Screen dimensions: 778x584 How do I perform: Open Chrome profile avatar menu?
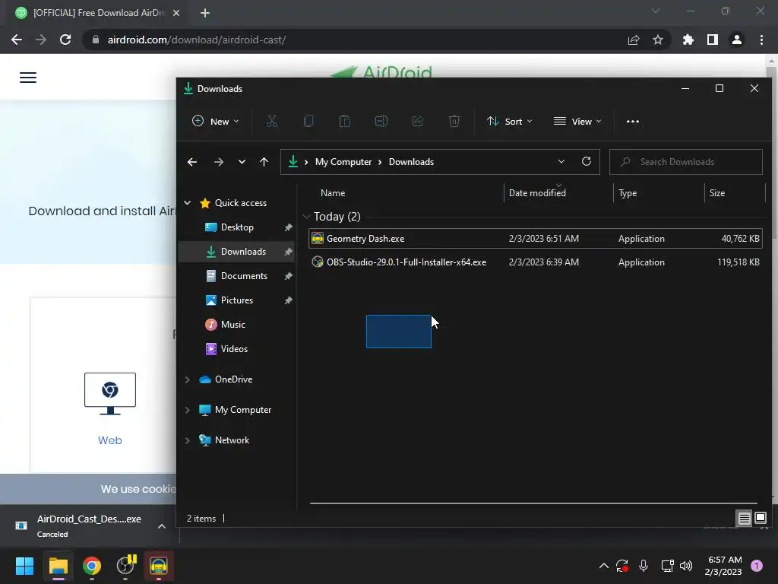point(737,40)
